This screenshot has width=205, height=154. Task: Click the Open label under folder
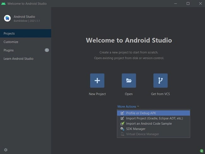pyautogui.click(x=129, y=94)
